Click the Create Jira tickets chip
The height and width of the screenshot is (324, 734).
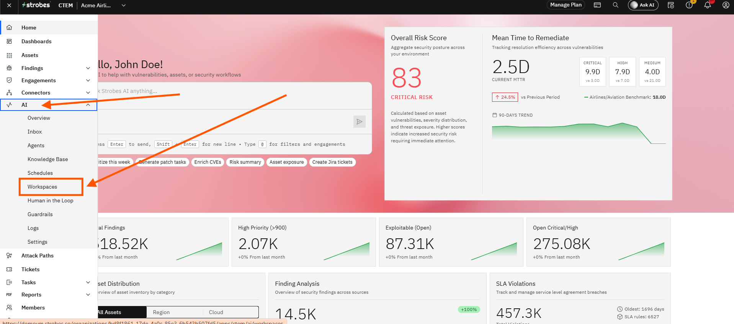pos(332,162)
